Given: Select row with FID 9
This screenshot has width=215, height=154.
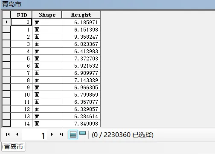Looking at the screenshot, I should pos(6,87).
